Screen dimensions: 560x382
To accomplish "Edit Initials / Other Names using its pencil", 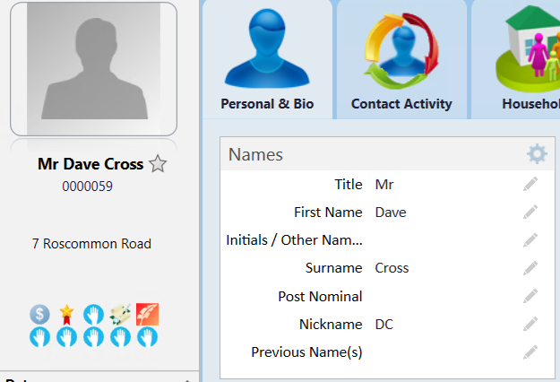I will click(x=530, y=239).
